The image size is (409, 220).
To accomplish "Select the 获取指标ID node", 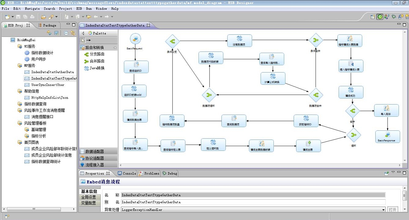I will 306,121.
